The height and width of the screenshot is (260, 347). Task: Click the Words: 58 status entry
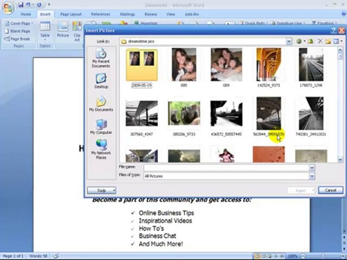click(x=38, y=256)
